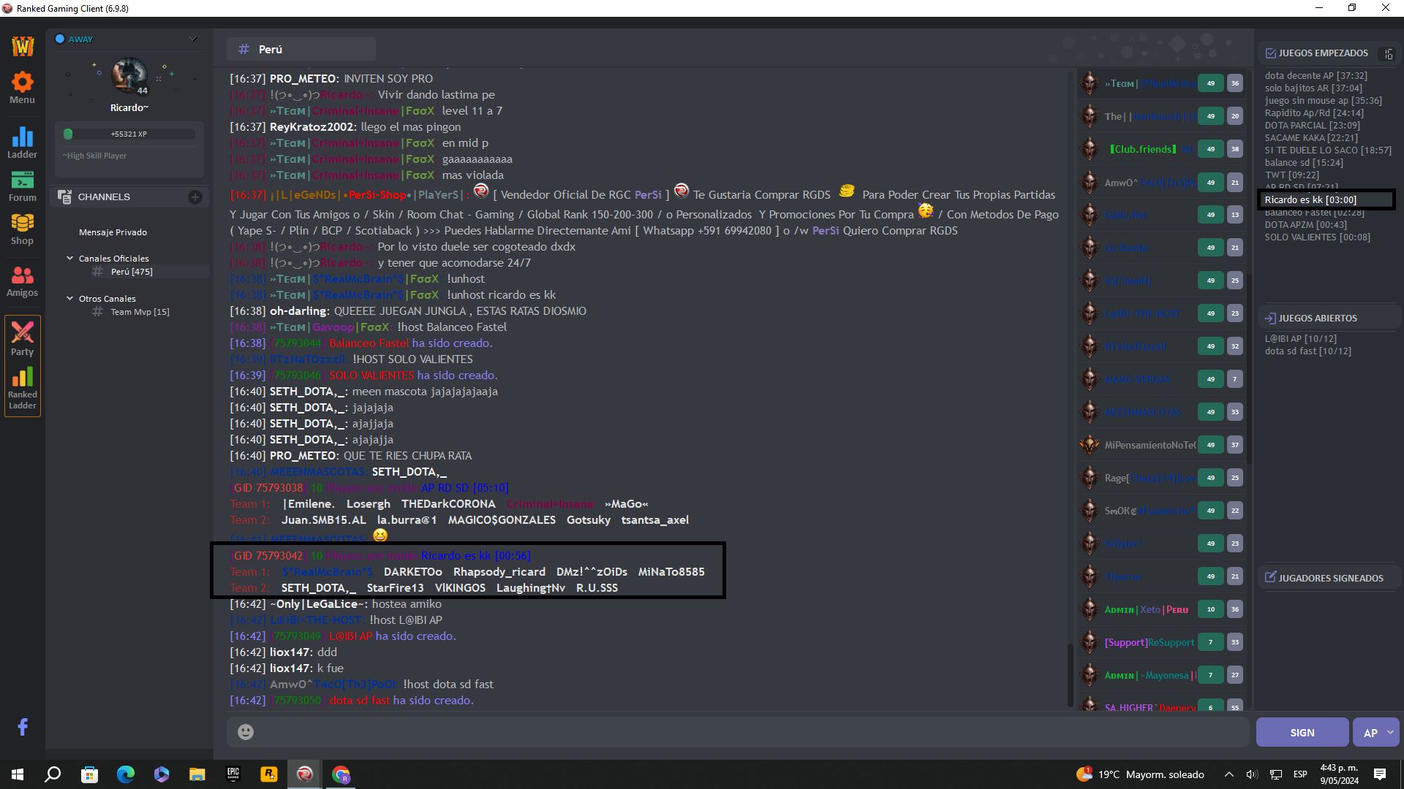
Task: Click ReyKratoz2002 username in chat
Action: pyautogui.click(x=313, y=126)
